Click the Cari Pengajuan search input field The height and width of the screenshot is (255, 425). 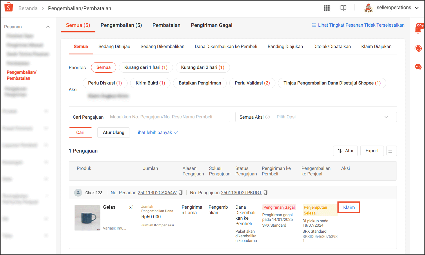point(168,117)
